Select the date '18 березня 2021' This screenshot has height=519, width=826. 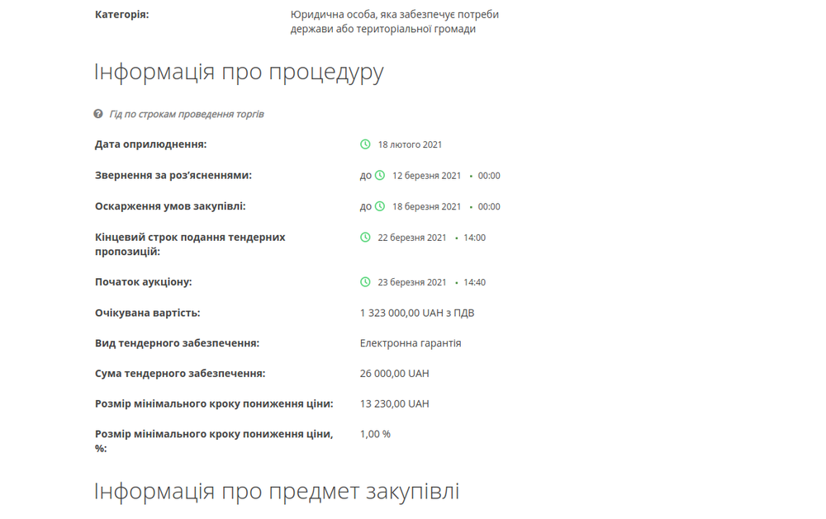tap(427, 207)
